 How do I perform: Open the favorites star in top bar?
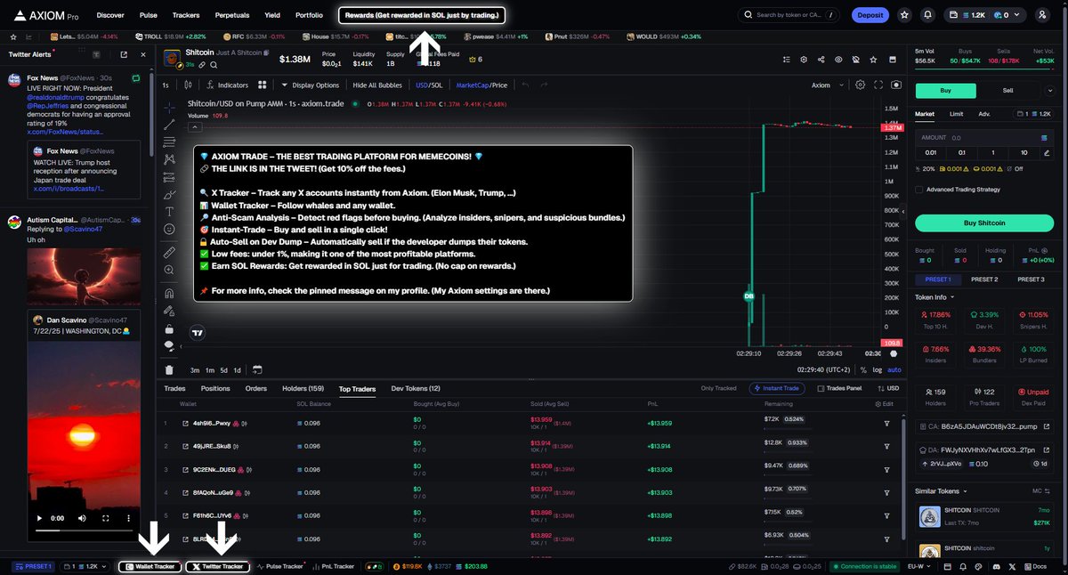click(x=904, y=15)
